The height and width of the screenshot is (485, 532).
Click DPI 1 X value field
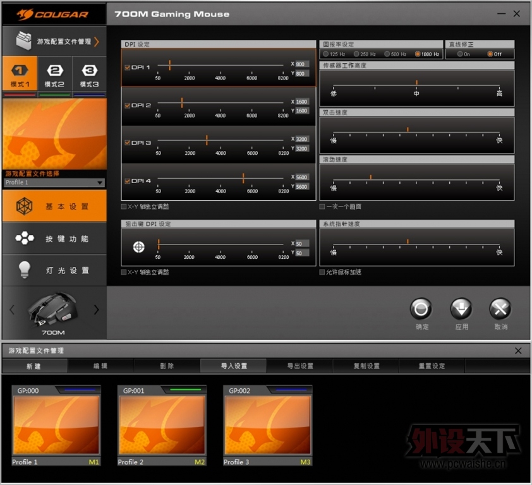(302, 64)
